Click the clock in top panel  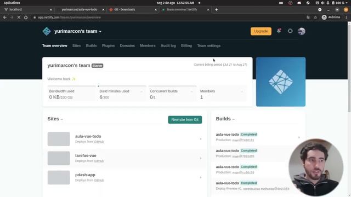175,3
